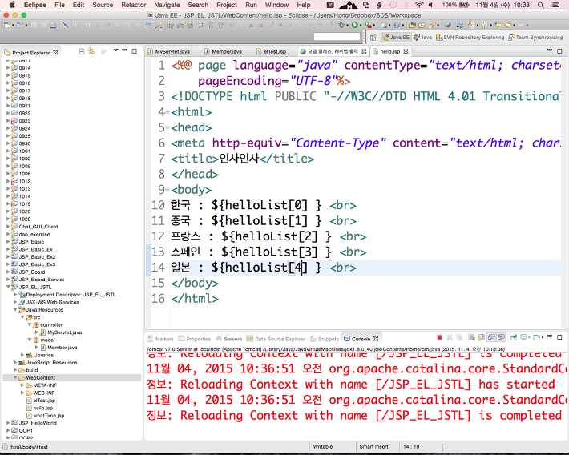Viewport: 569px width, 455px height.
Task: Click the Skip All Breakpoints icon
Action: tap(66, 25)
